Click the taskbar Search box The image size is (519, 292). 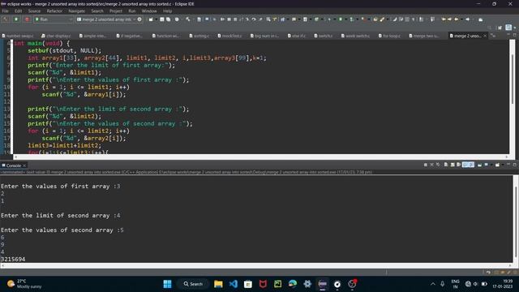click(194, 284)
